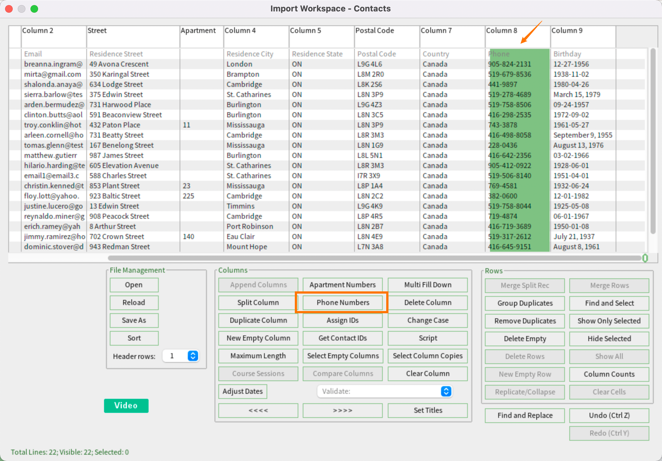Click Find and Select button
This screenshot has width=662, height=461.
click(609, 303)
